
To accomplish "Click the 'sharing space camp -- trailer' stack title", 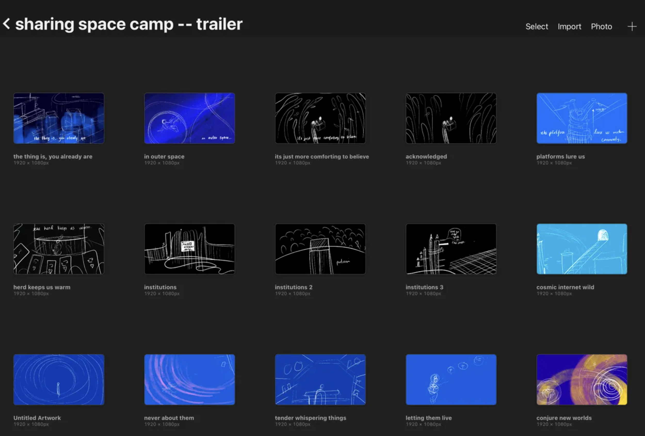I will pos(129,24).
